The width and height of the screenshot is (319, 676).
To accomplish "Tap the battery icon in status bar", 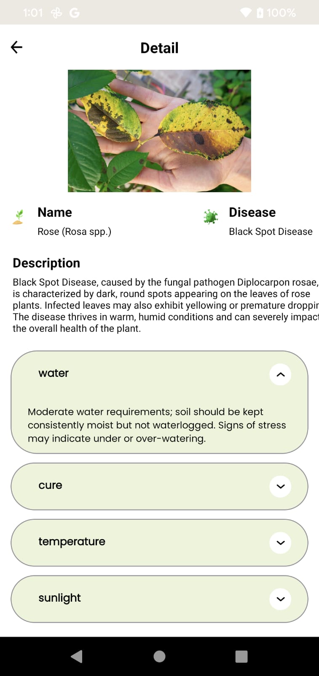I will tap(260, 13).
